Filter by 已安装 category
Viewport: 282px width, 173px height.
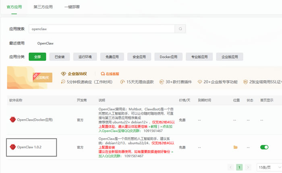pyautogui.click(x=60, y=57)
